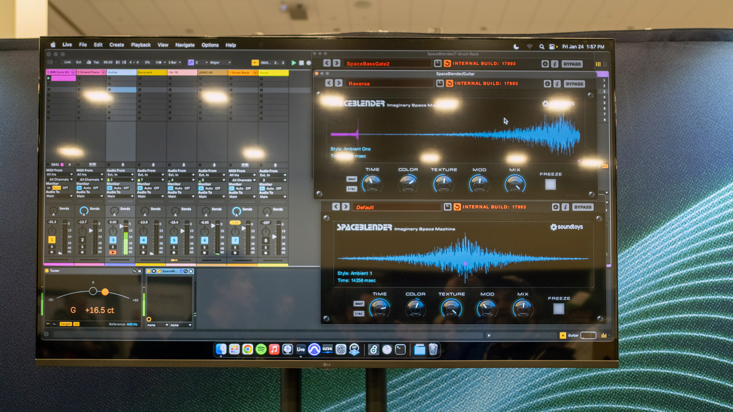This screenshot has height=412, width=733.
Task: Toggle track 1 activator button
Action: pos(52,239)
